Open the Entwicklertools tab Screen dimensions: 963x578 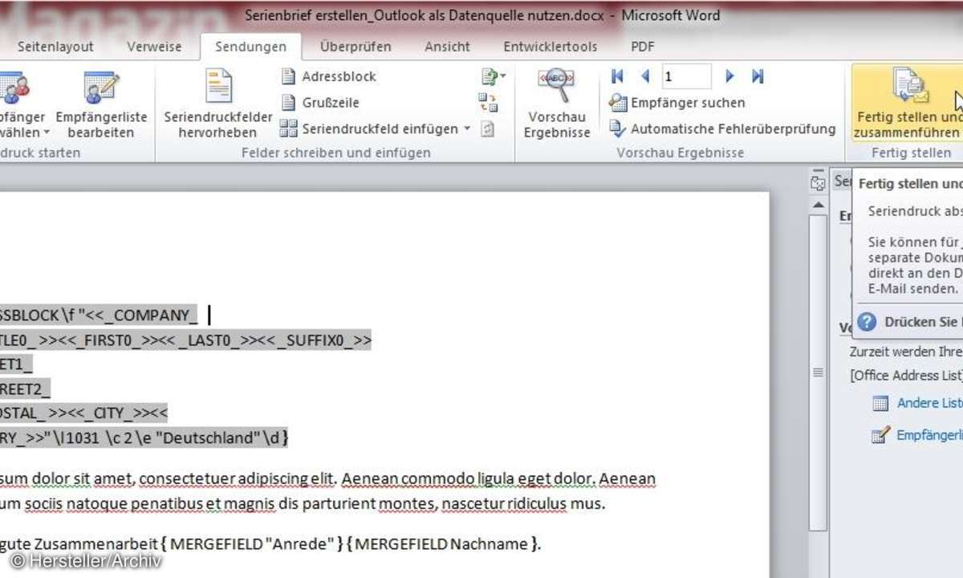coord(551,47)
